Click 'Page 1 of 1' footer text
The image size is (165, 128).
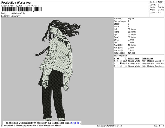(159, 126)
